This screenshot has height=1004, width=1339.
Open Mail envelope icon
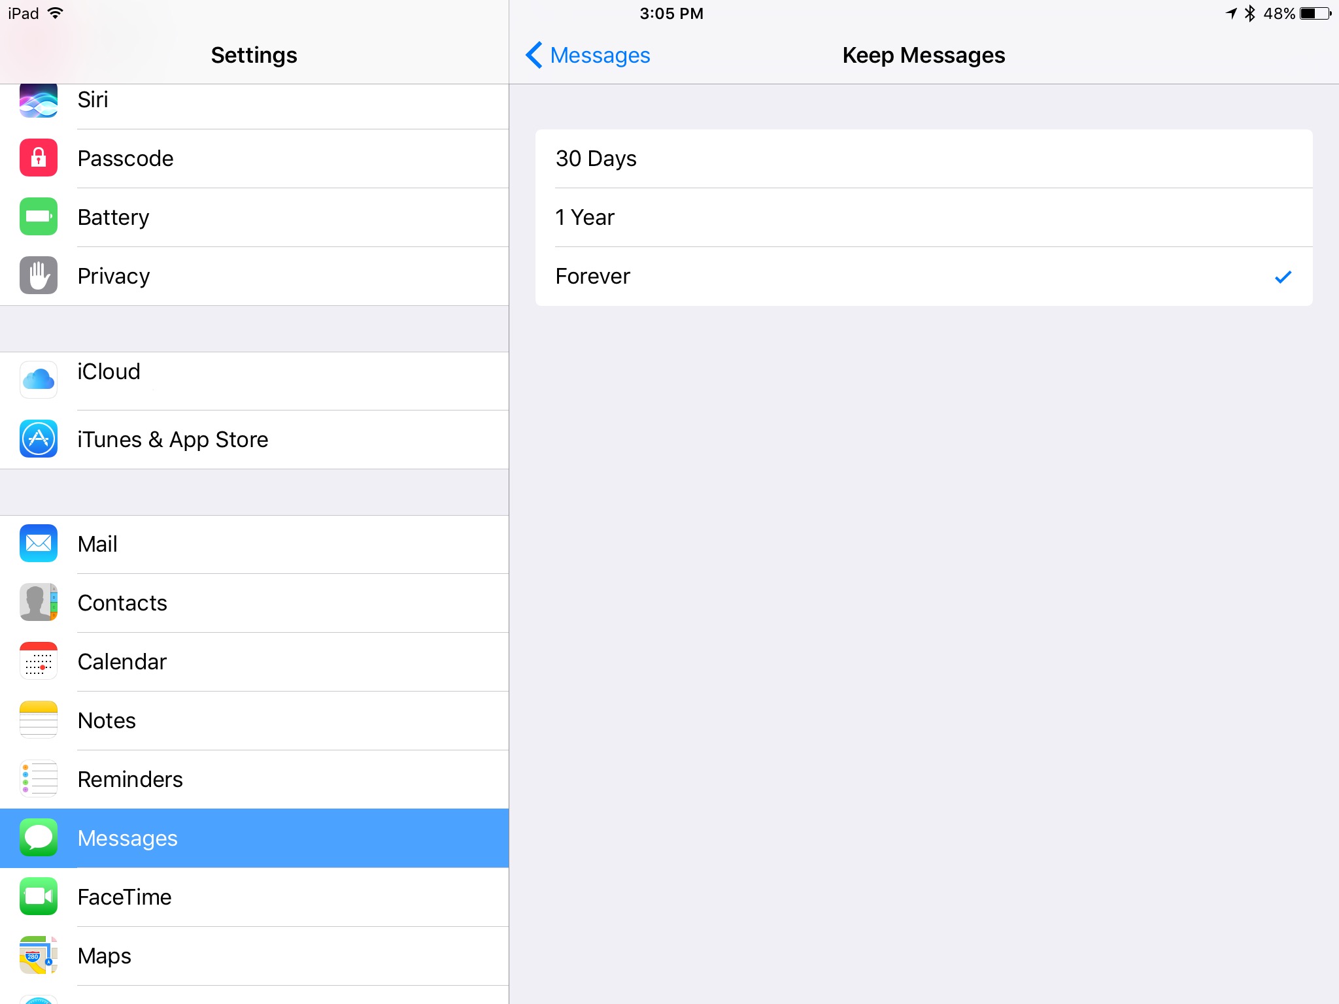pos(39,544)
